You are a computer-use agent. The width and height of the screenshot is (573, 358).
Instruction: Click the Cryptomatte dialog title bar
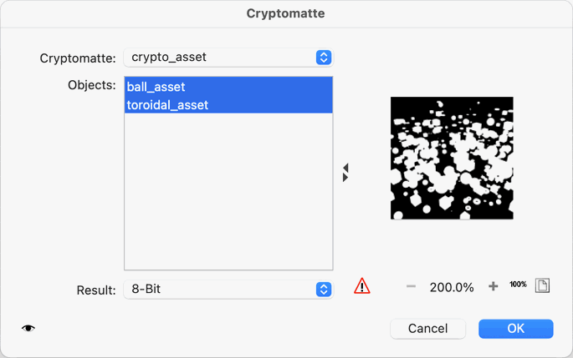(286, 13)
